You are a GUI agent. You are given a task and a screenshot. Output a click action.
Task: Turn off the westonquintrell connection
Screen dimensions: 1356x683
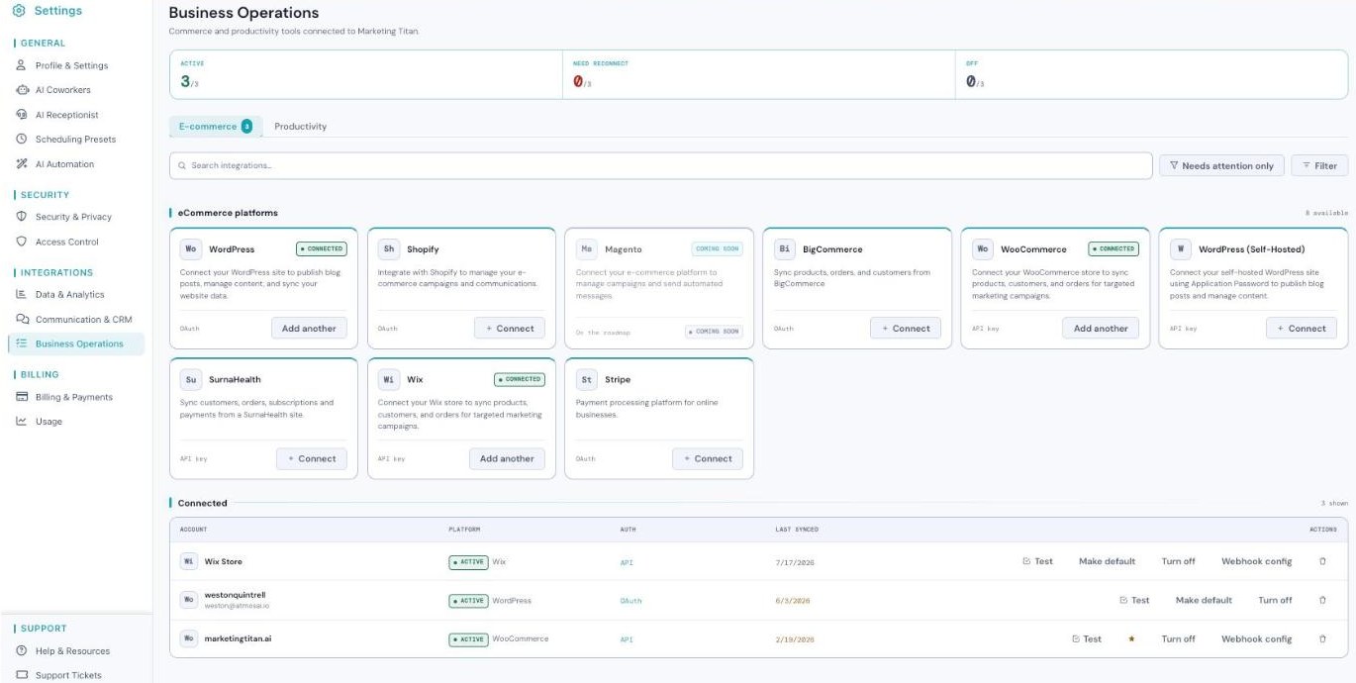[x=1275, y=600]
